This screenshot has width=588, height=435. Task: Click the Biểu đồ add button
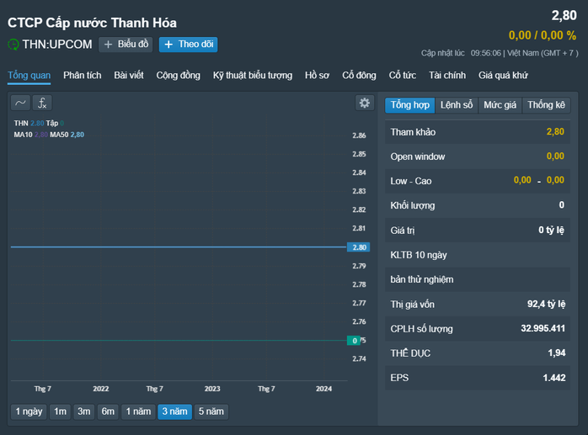(x=126, y=45)
